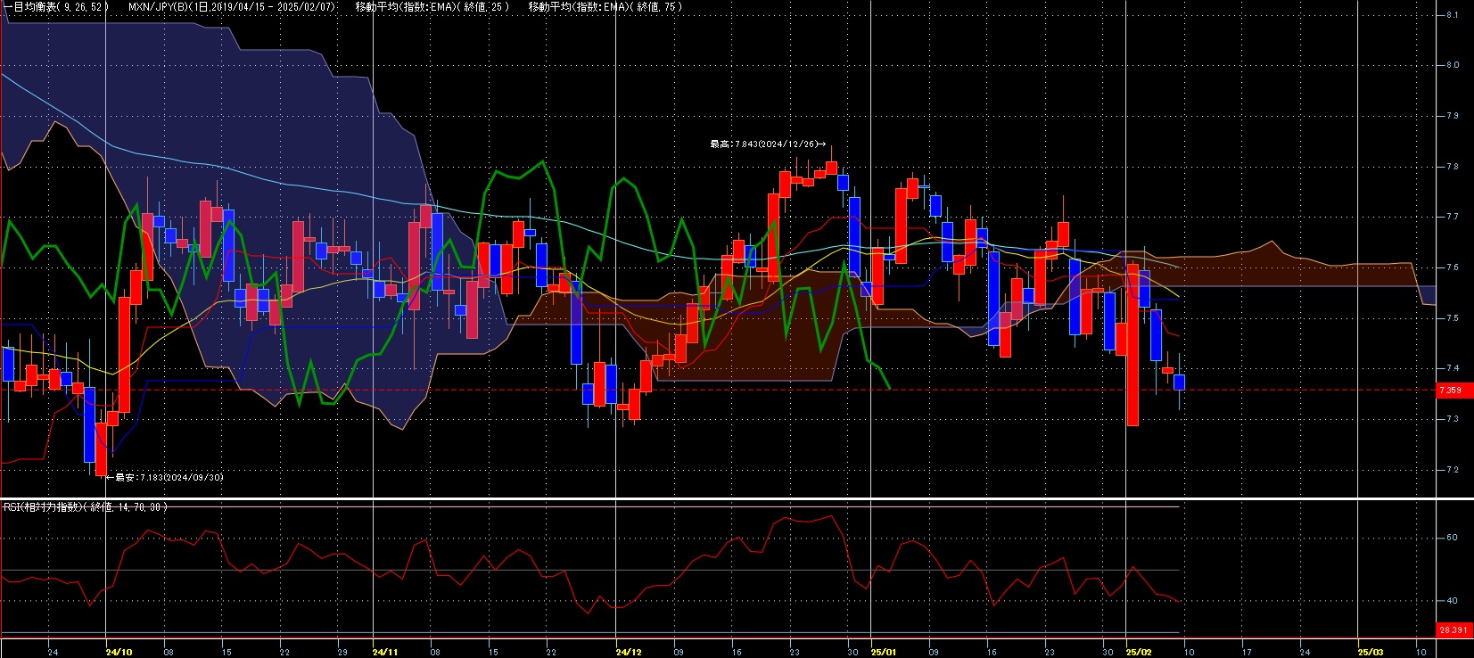Image resolution: width=1474 pixels, height=658 pixels.
Task: Click the 7.7 price axis label
Action: pos(1453,217)
